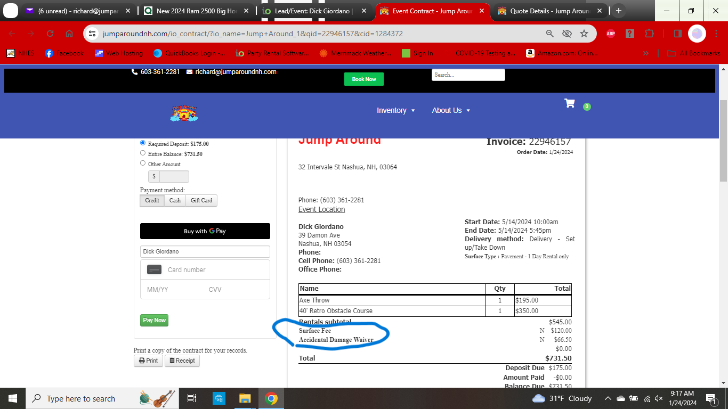This screenshot has height=409, width=728.
Task: Click the Jump Around bounce house logo
Action: click(x=184, y=113)
